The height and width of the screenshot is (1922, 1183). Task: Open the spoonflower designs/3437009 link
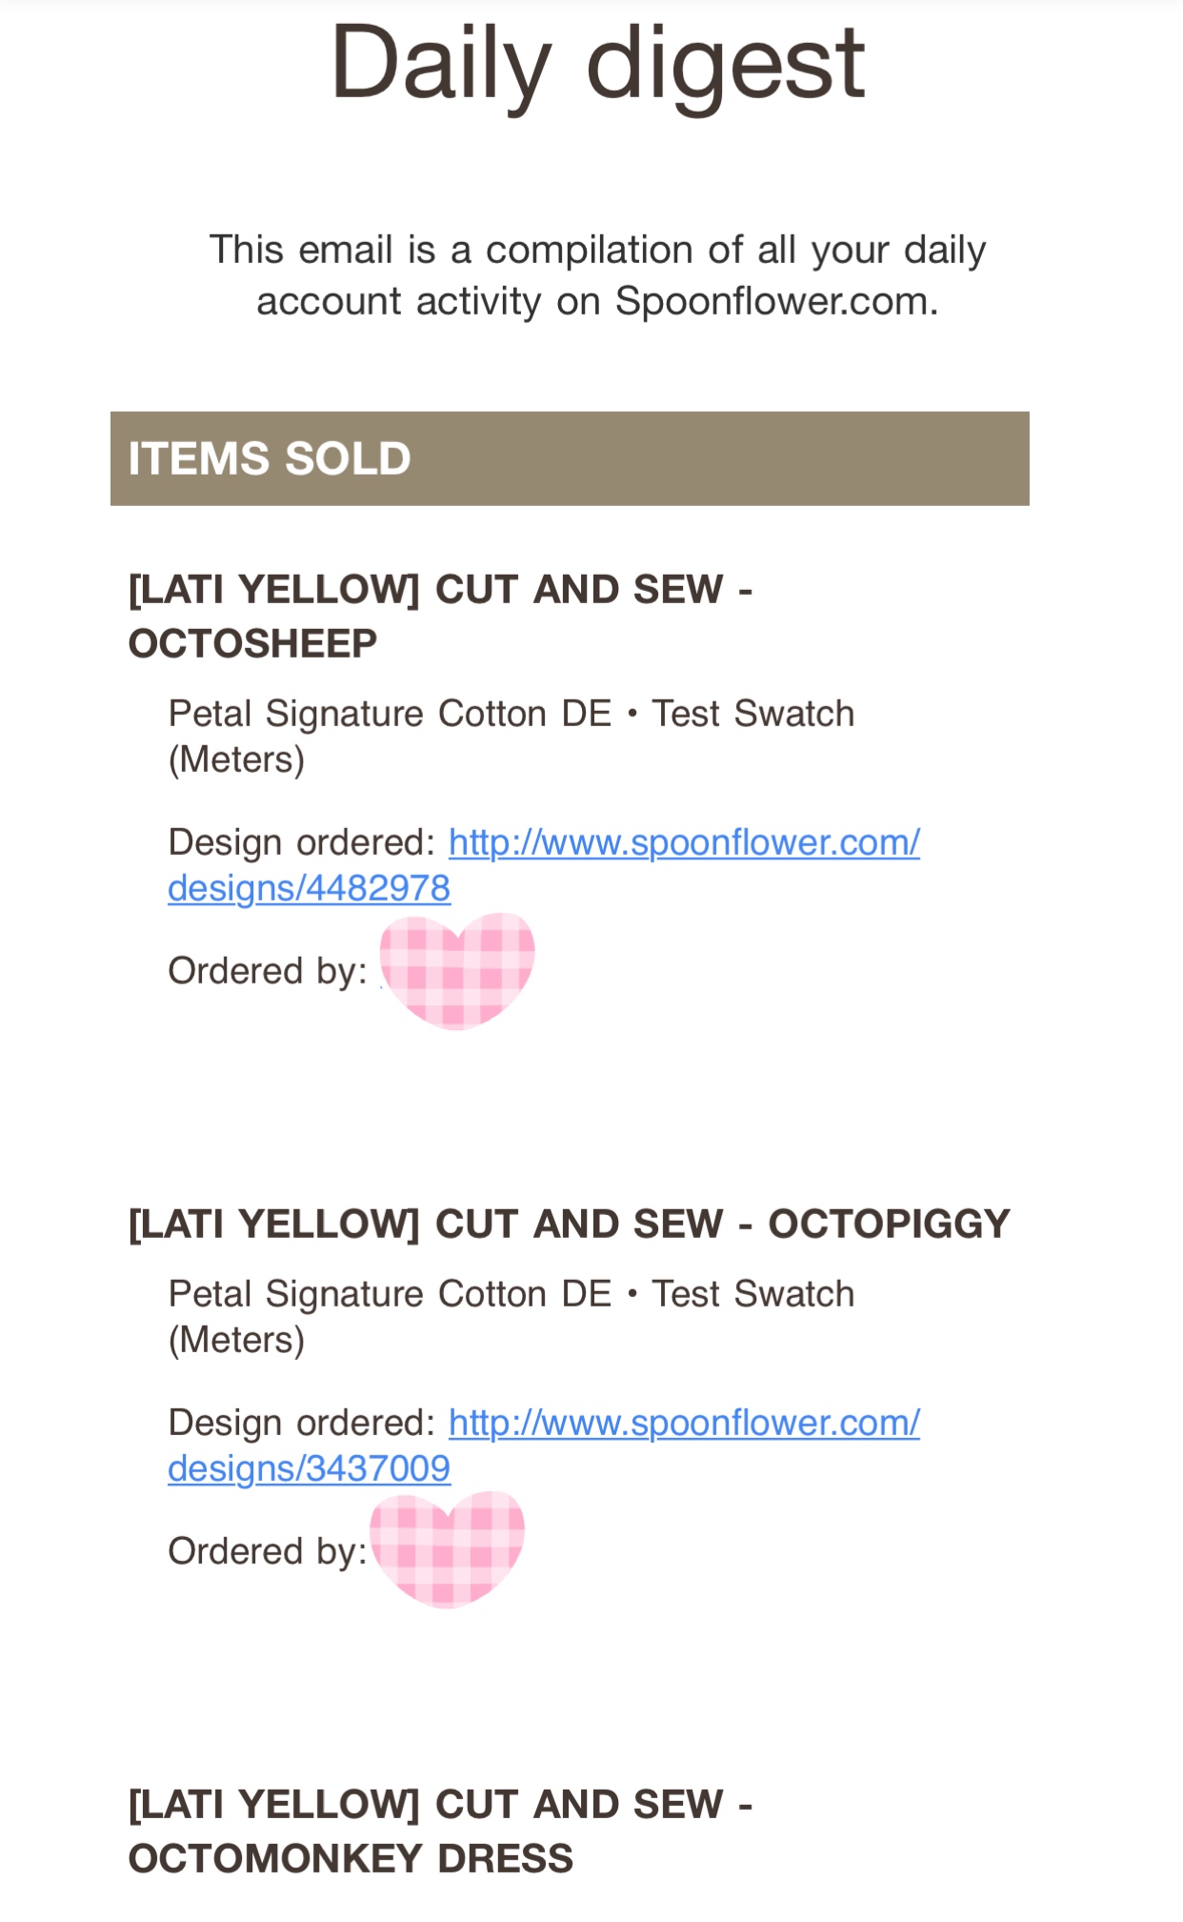(x=544, y=1446)
